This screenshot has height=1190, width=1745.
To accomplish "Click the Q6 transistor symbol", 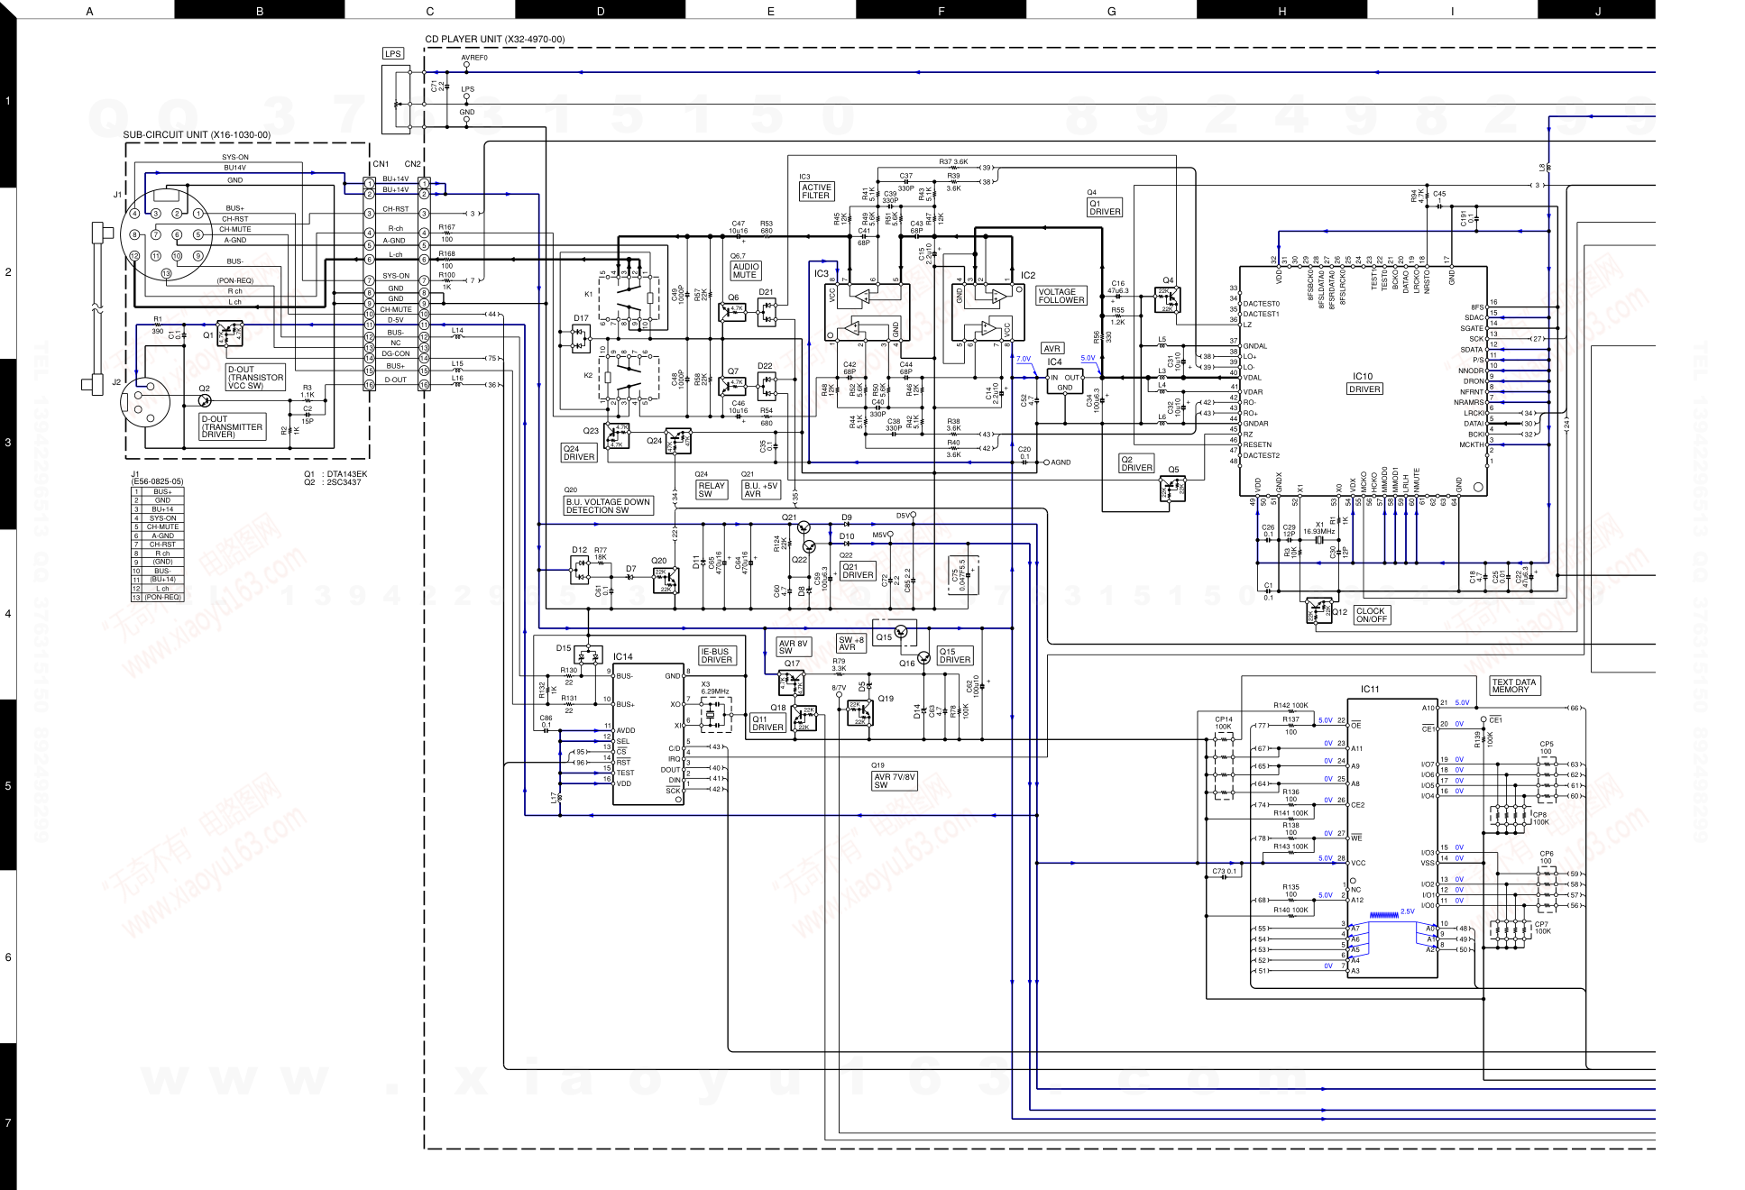I will [732, 312].
